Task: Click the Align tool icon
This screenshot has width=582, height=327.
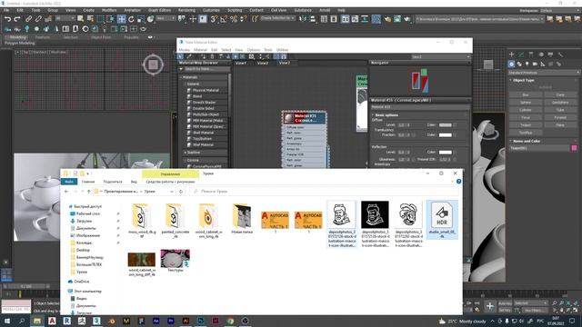Action: tap(313, 19)
